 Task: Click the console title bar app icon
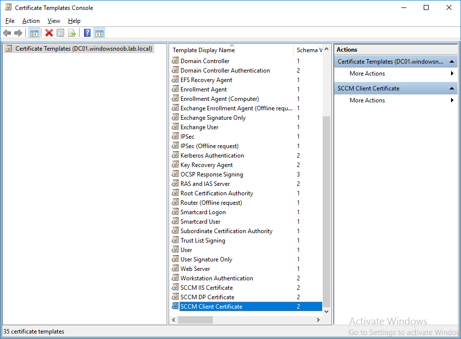(8, 7)
